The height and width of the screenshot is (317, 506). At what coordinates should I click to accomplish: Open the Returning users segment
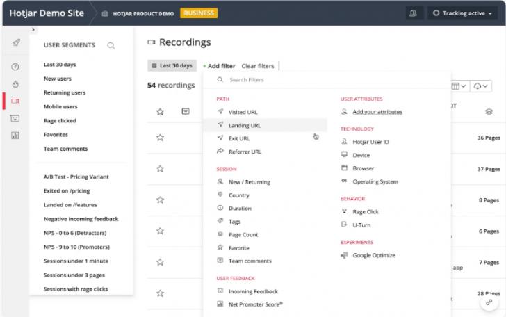(65, 92)
